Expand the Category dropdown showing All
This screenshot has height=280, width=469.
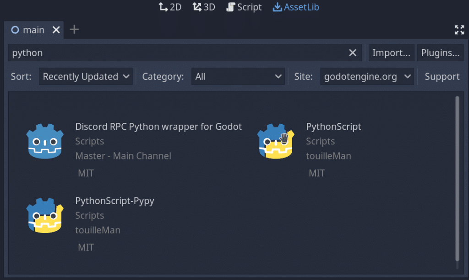238,77
